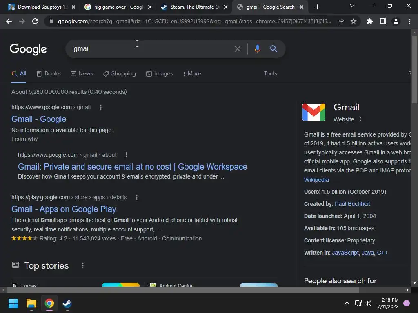Switch to Books results
The image size is (418, 313).
tap(49, 74)
